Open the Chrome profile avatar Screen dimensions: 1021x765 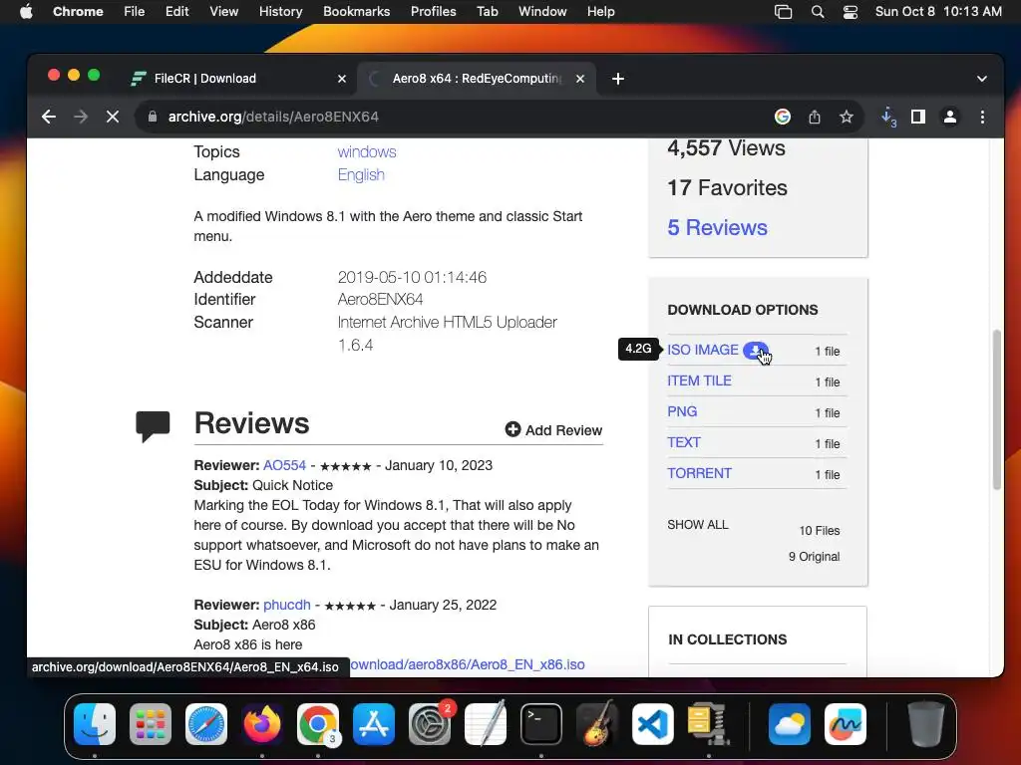[950, 117]
